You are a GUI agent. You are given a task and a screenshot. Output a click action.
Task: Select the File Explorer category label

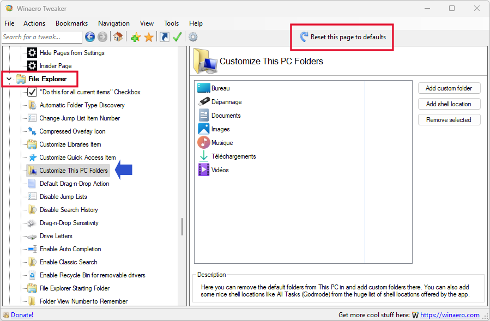point(47,79)
